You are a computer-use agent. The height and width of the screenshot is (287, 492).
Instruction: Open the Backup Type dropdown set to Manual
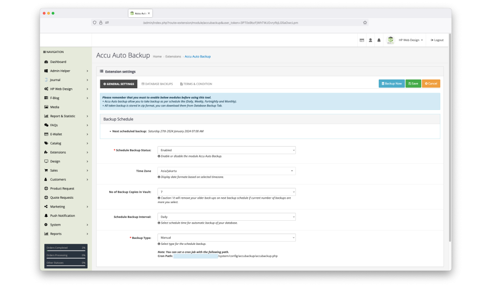click(226, 237)
